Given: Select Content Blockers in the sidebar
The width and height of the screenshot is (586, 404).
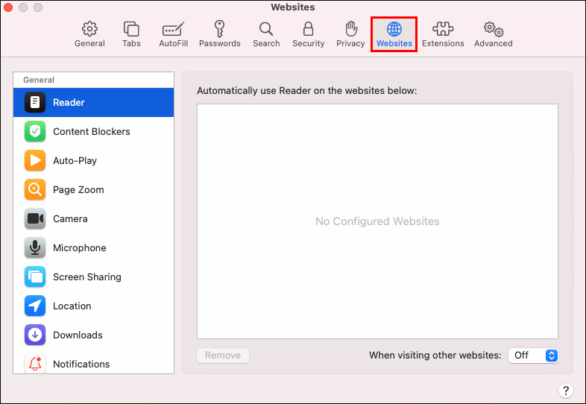Looking at the screenshot, I should pyautogui.click(x=93, y=131).
